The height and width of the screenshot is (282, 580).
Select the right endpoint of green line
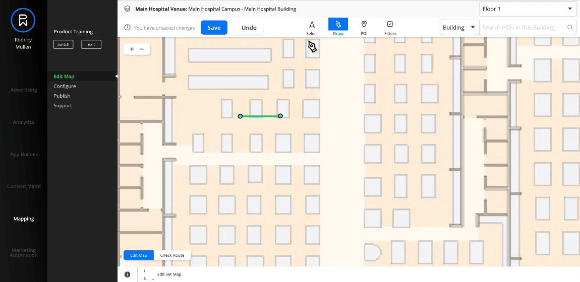[280, 116]
